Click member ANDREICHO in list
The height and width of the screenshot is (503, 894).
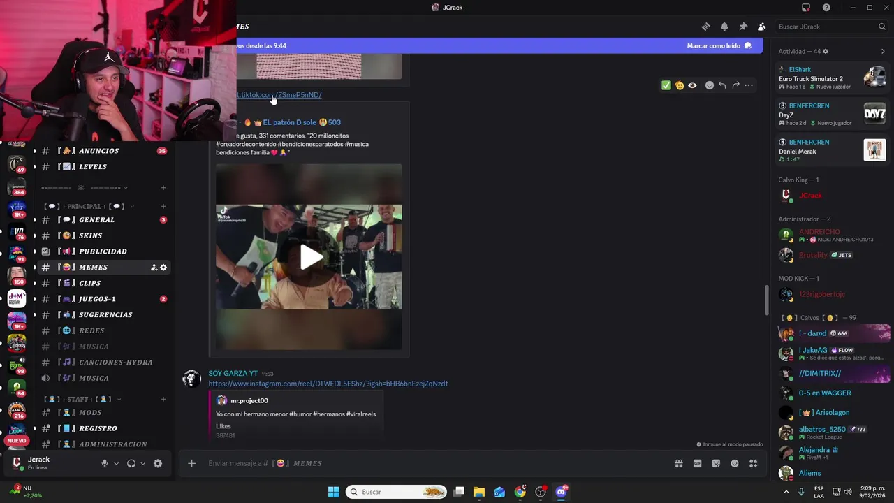tap(833, 235)
